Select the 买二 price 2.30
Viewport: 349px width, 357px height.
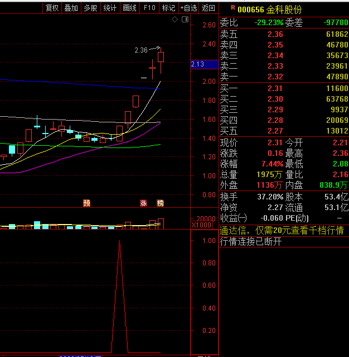(275, 99)
